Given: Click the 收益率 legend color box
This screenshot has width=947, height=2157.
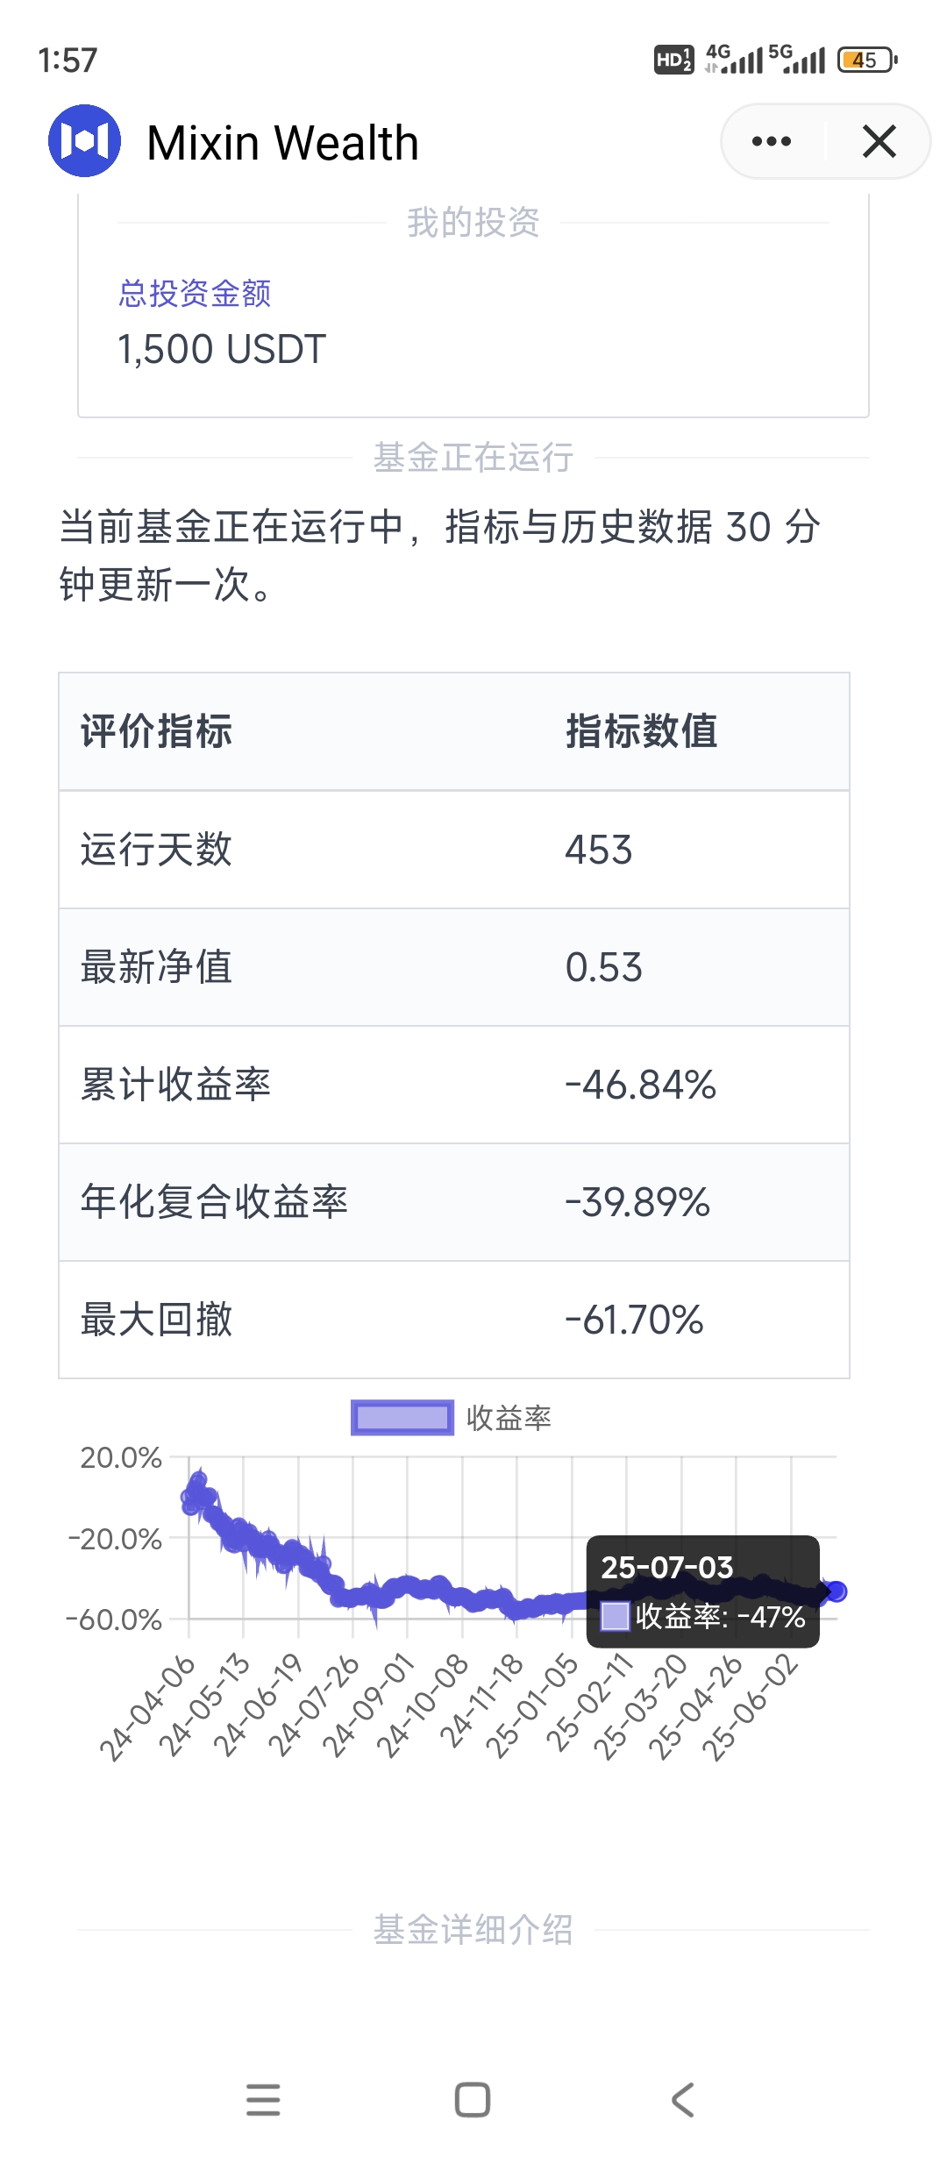Looking at the screenshot, I should [x=402, y=1418].
